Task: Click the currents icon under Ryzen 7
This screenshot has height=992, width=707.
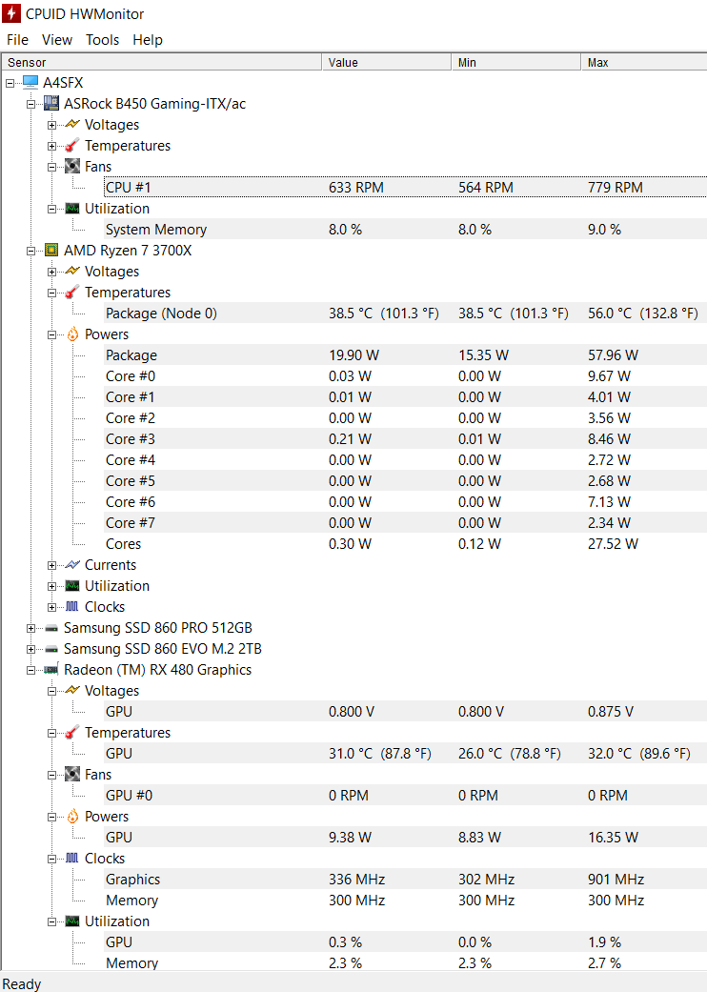Action: [72, 564]
